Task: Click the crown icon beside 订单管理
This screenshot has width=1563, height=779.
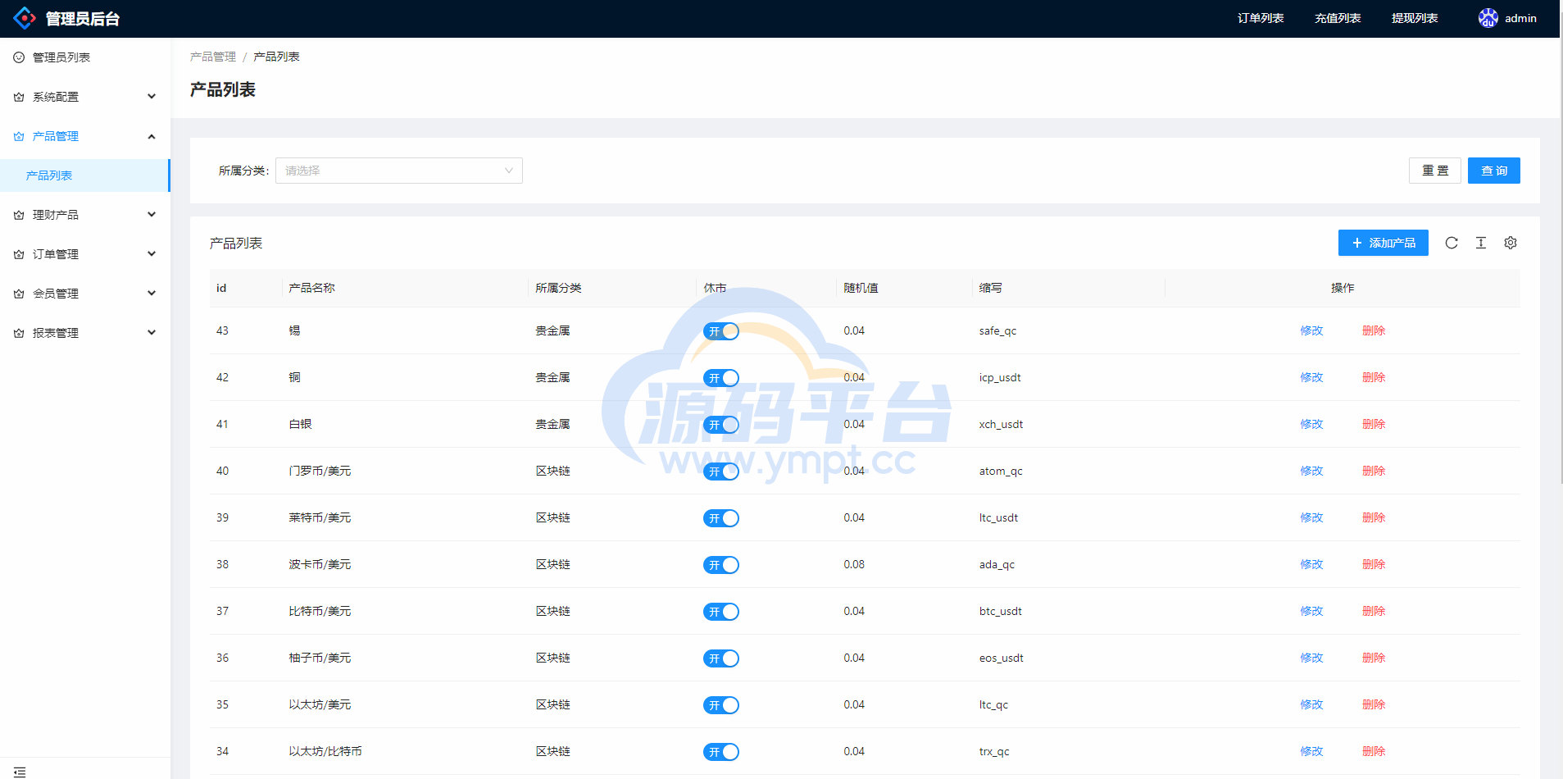Action: (19, 254)
